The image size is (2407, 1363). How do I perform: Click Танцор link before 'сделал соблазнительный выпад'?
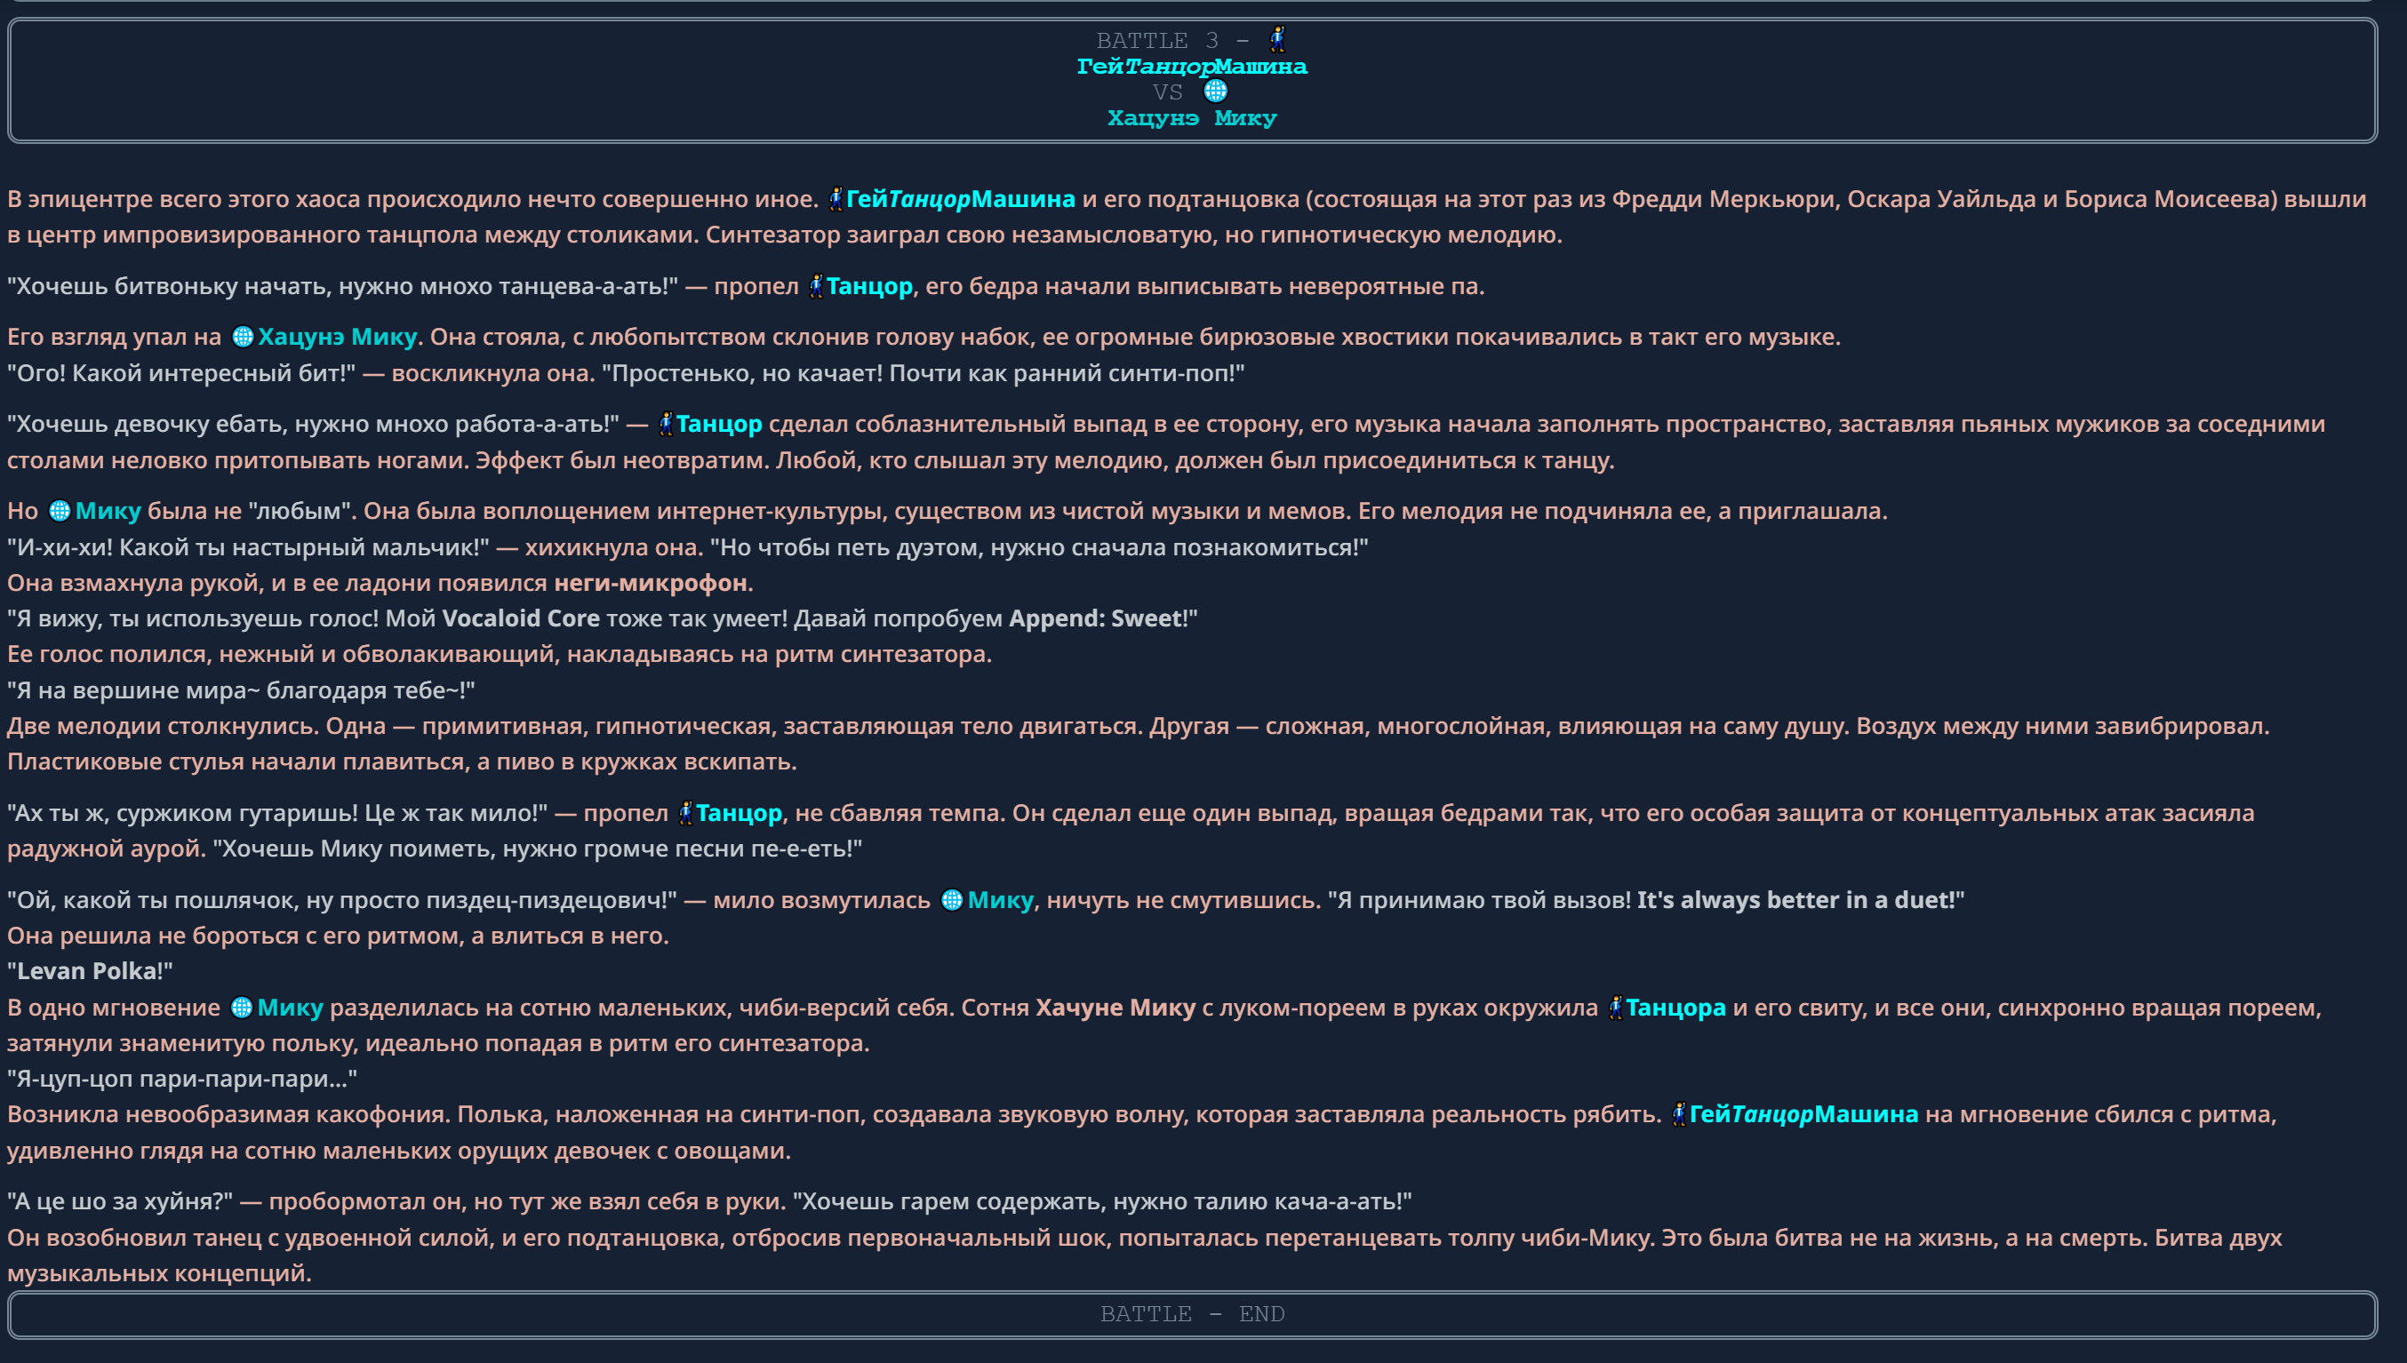point(719,424)
